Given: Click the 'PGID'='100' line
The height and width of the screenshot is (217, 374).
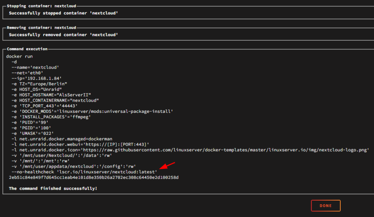Looking at the screenshot, I should (31, 128).
